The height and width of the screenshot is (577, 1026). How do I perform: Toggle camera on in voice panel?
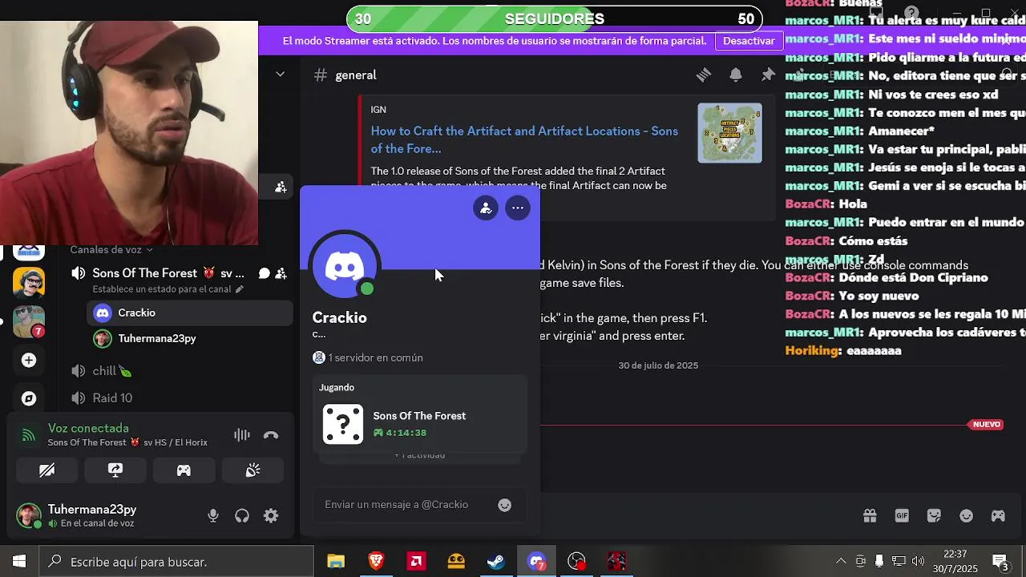pyautogui.click(x=46, y=470)
